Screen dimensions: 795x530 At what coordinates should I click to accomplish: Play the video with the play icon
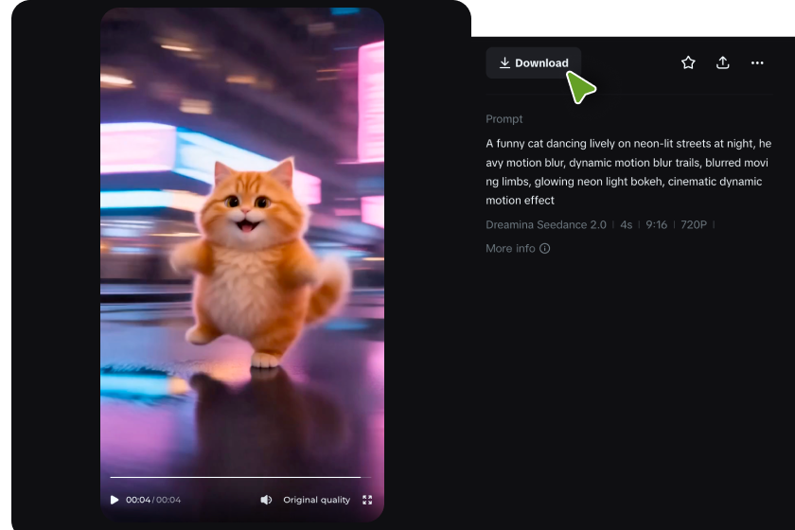click(115, 500)
